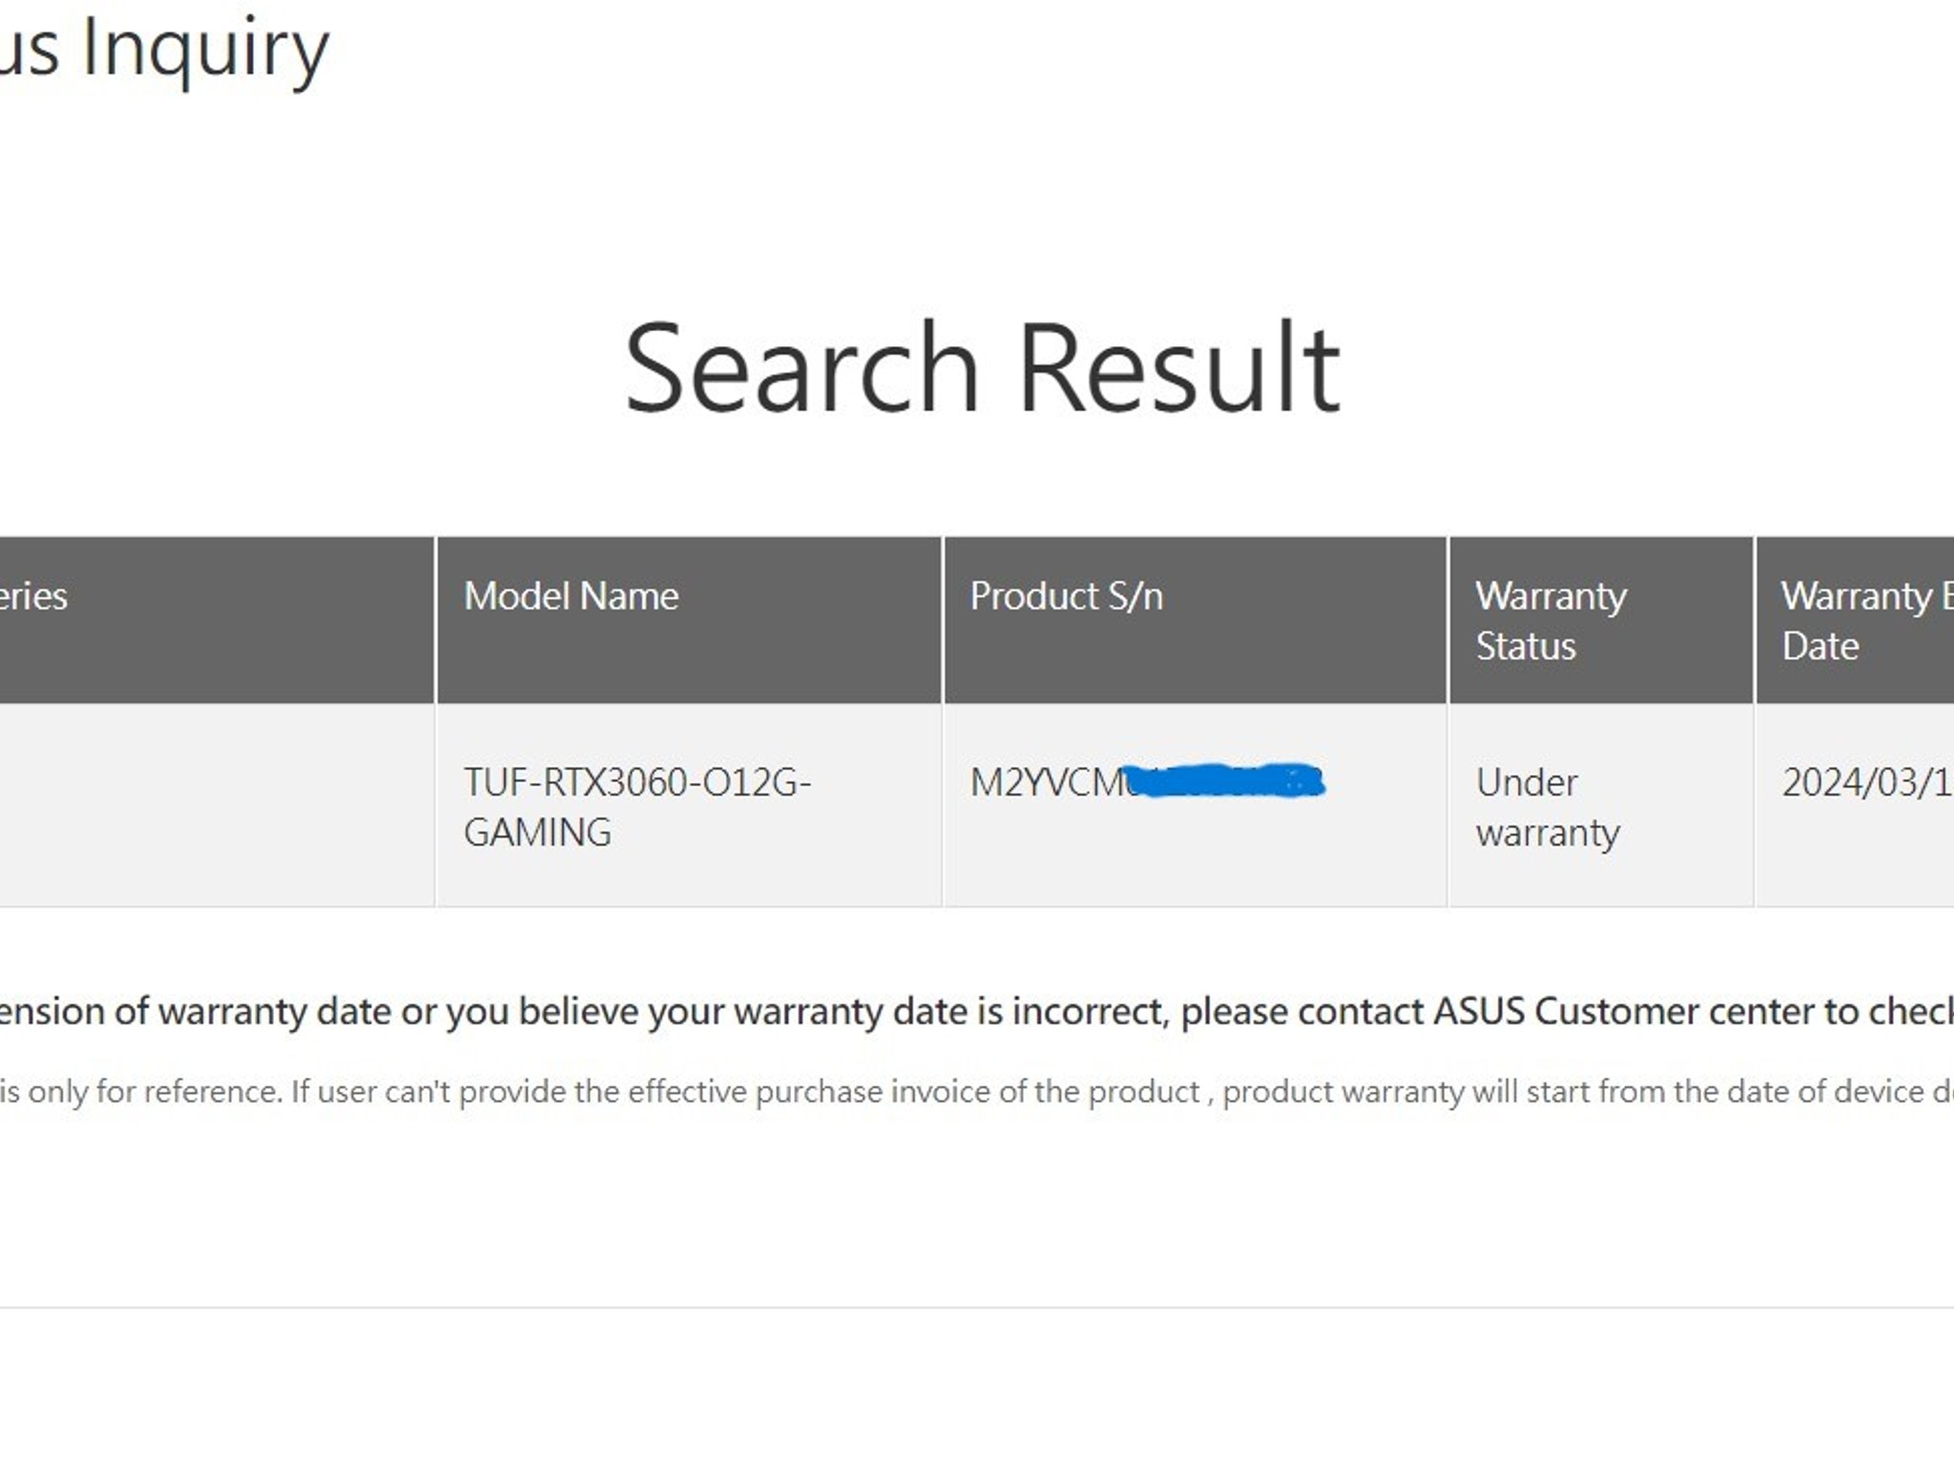Image resolution: width=1954 pixels, height=1465 pixels.
Task: Click the Product S/n column header
Action: [1195, 620]
